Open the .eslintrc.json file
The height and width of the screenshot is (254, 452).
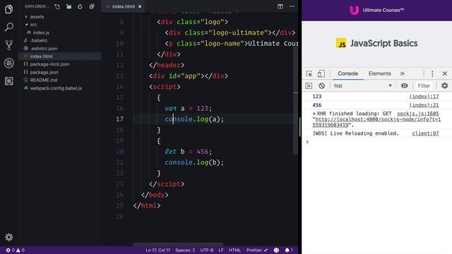[44, 49]
